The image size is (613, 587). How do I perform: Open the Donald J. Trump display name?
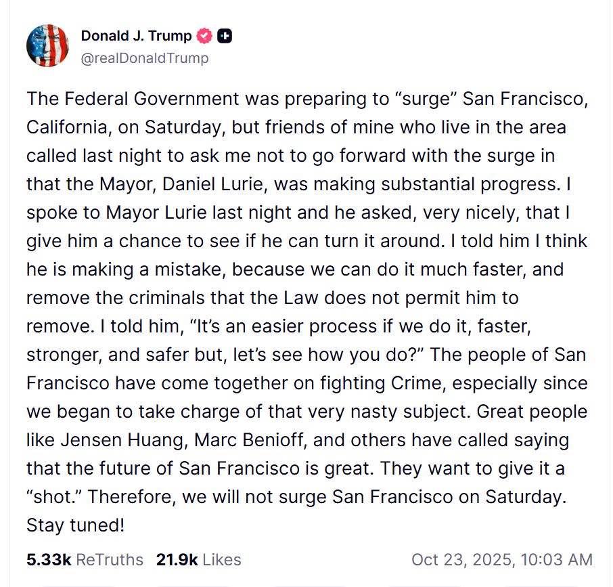point(136,37)
